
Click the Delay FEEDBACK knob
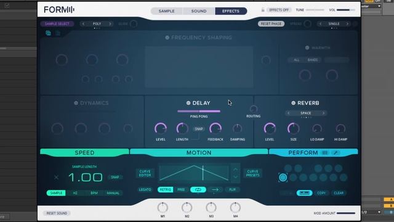(215, 129)
